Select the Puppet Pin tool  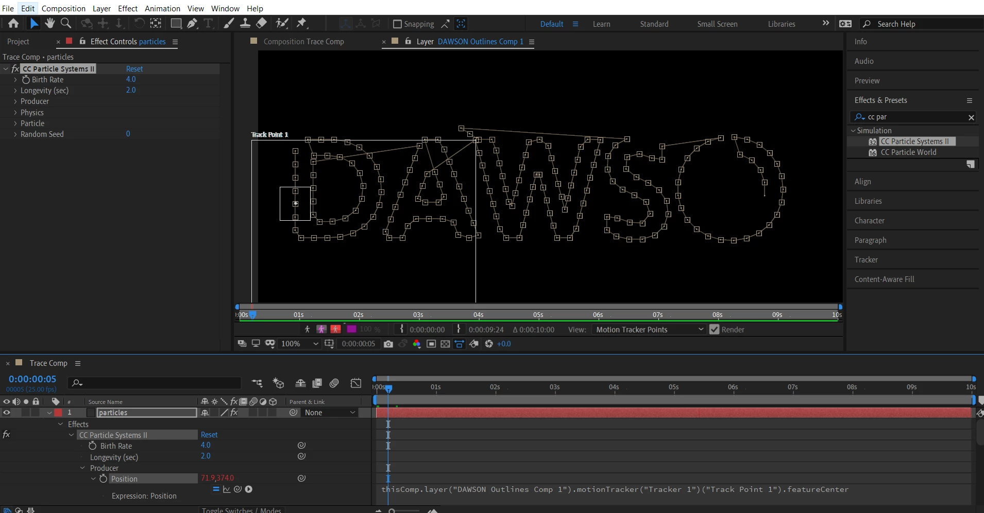(302, 23)
